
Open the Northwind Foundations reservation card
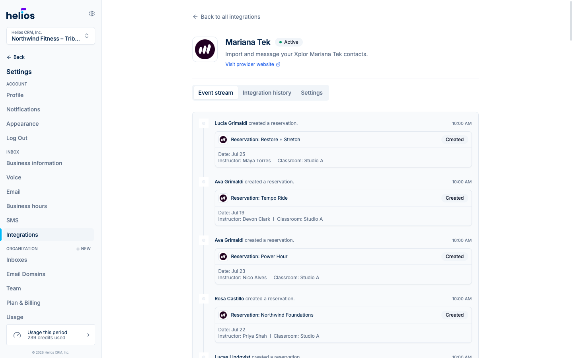pos(343,325)
